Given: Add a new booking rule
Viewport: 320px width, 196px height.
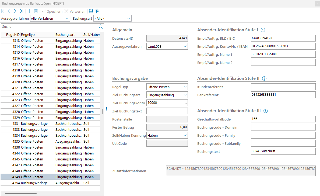Looking at the screenshot, I should (x=30, y=11).
